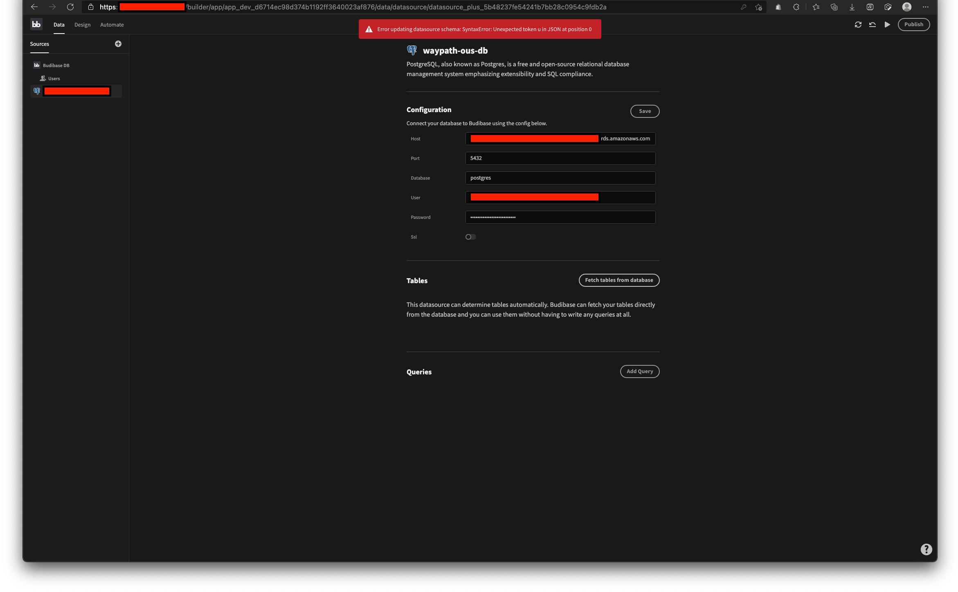Click the sync data refresh icon
This screenshot has width=958, height=592.
858,25
